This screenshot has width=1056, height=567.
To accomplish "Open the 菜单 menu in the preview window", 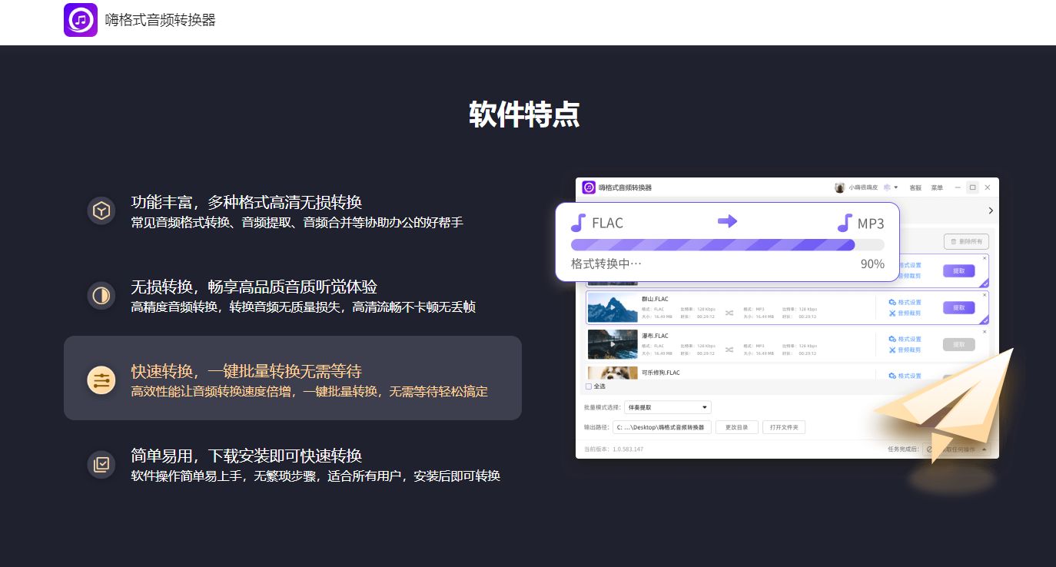I will [937, 187].
